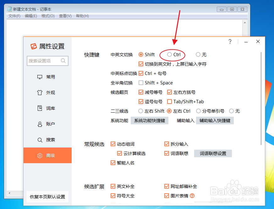This screenshot has width=274, height=209.
Task: Click the Sogou logo in the panel
Action: coord(33,46)
